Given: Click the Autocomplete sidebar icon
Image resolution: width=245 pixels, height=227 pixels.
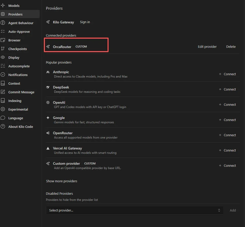Looking at the screenshot, I should 3,66.
